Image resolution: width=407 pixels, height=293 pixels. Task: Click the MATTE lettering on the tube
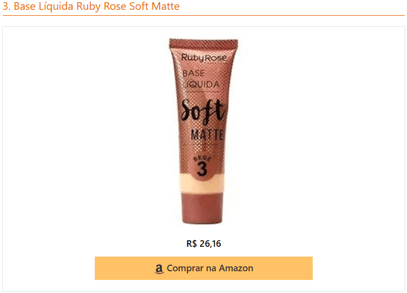tap(207, 135)
